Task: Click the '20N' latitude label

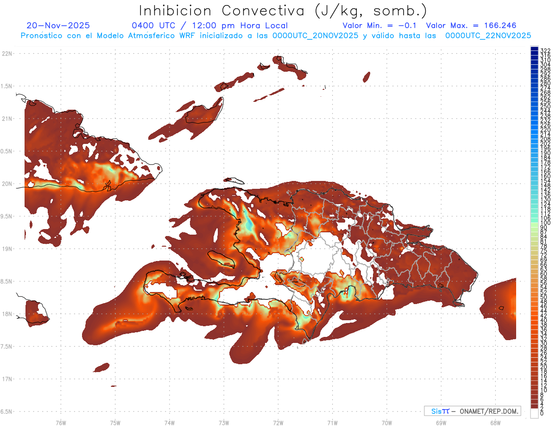Action: pos(7,184)
